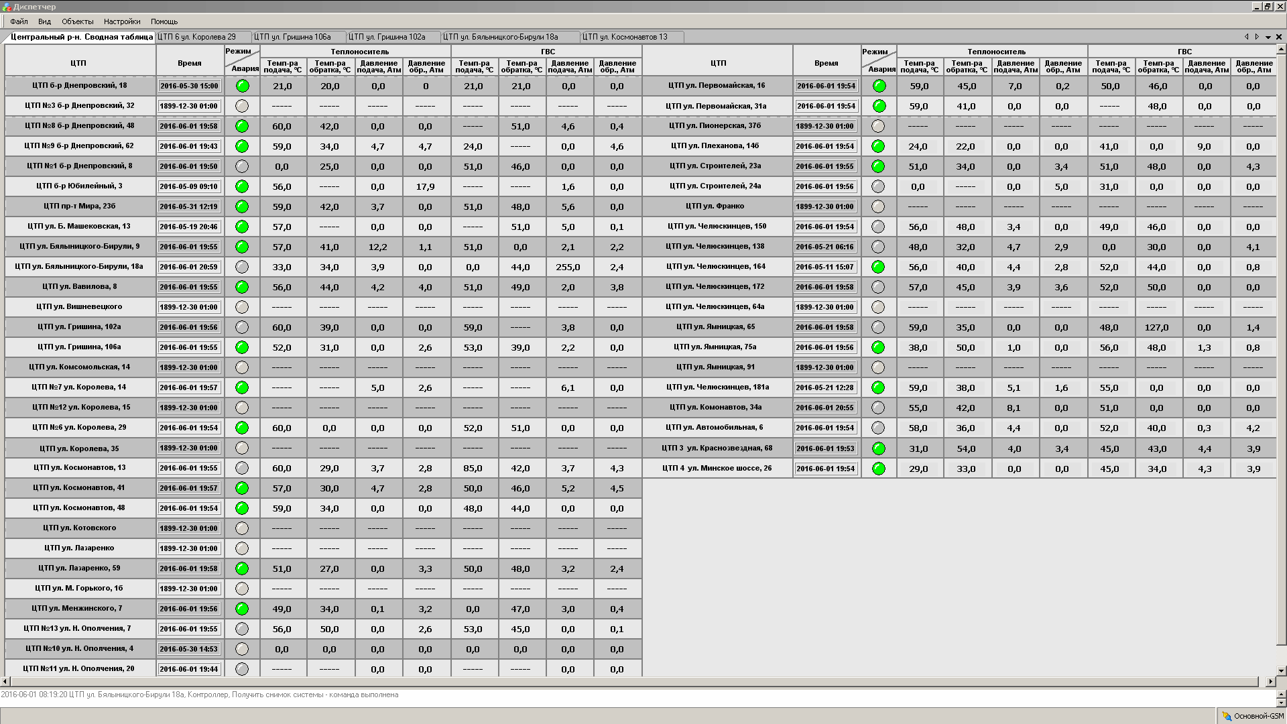
Task: Click time field for ЦТП ул. Вавилова, 8
Action: point(189,287)
